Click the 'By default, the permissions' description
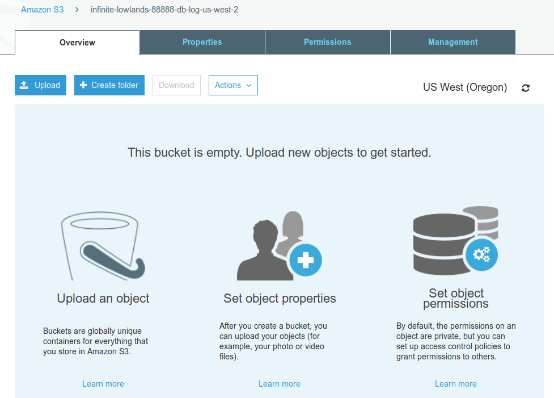Screen dimensions: 554x398 click(456, 341)
